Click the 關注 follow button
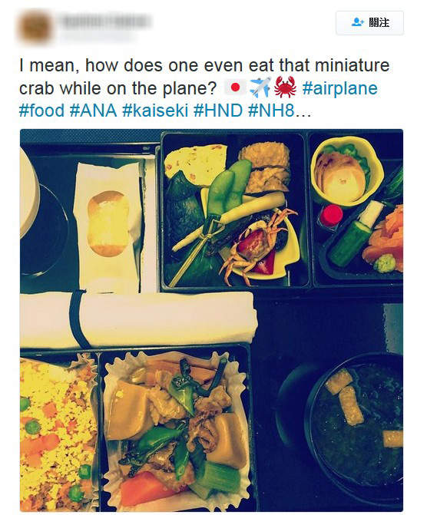This screenshot has width=427, height=515. tap(369, 23)
